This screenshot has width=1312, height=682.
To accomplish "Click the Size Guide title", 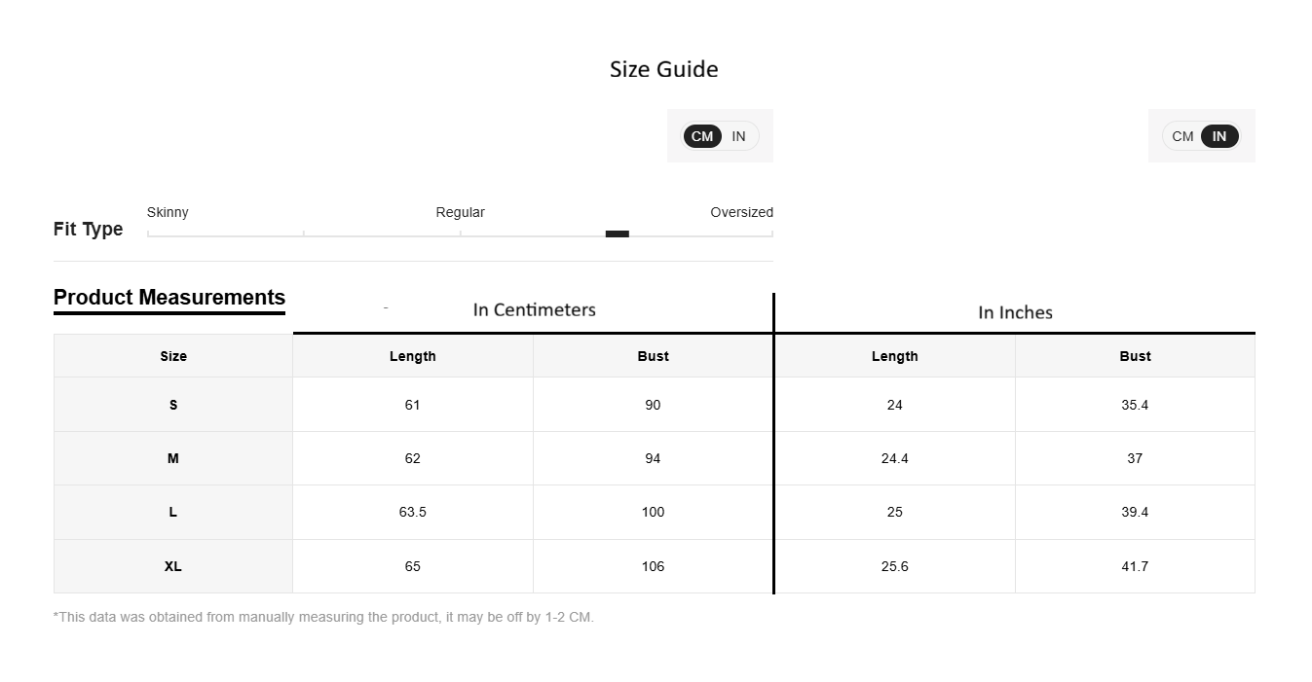I will (x=664, y=69).
